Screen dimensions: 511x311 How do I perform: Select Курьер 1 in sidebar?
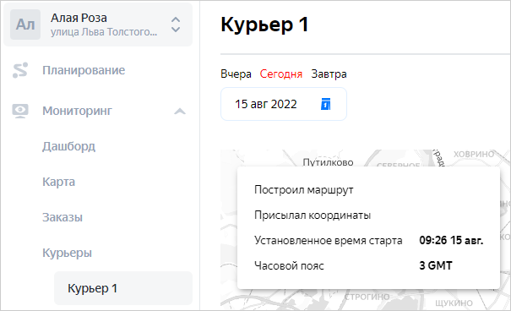tap(123, 288)
